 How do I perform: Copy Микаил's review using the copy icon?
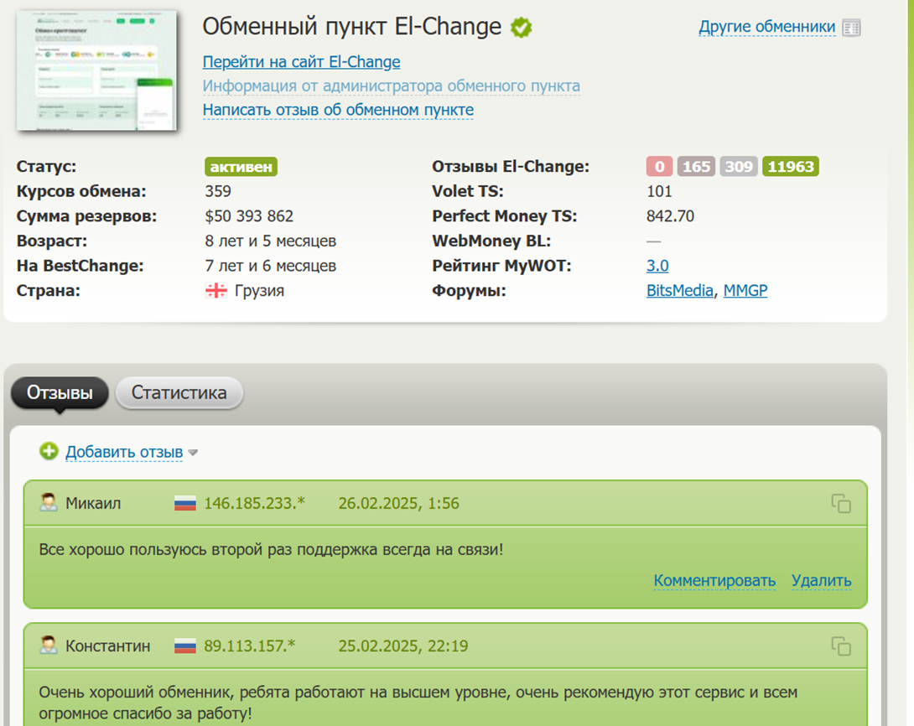pos(841,504)
